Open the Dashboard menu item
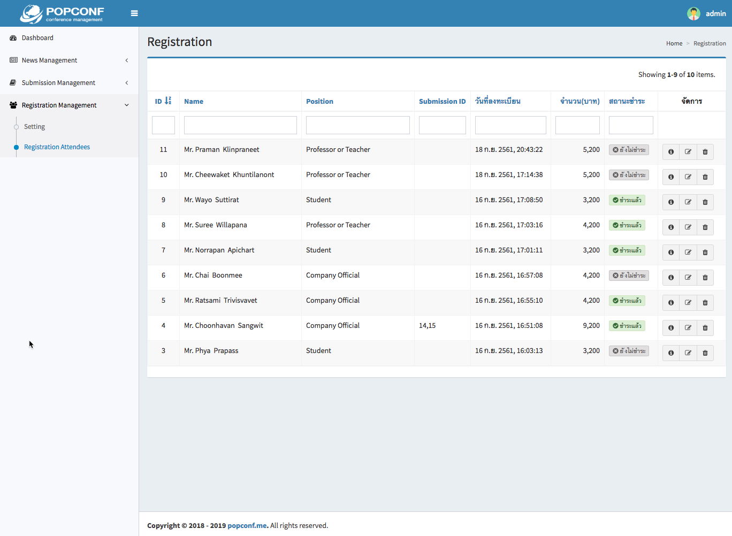The image size is (732, 536). (x=37, y=38)
